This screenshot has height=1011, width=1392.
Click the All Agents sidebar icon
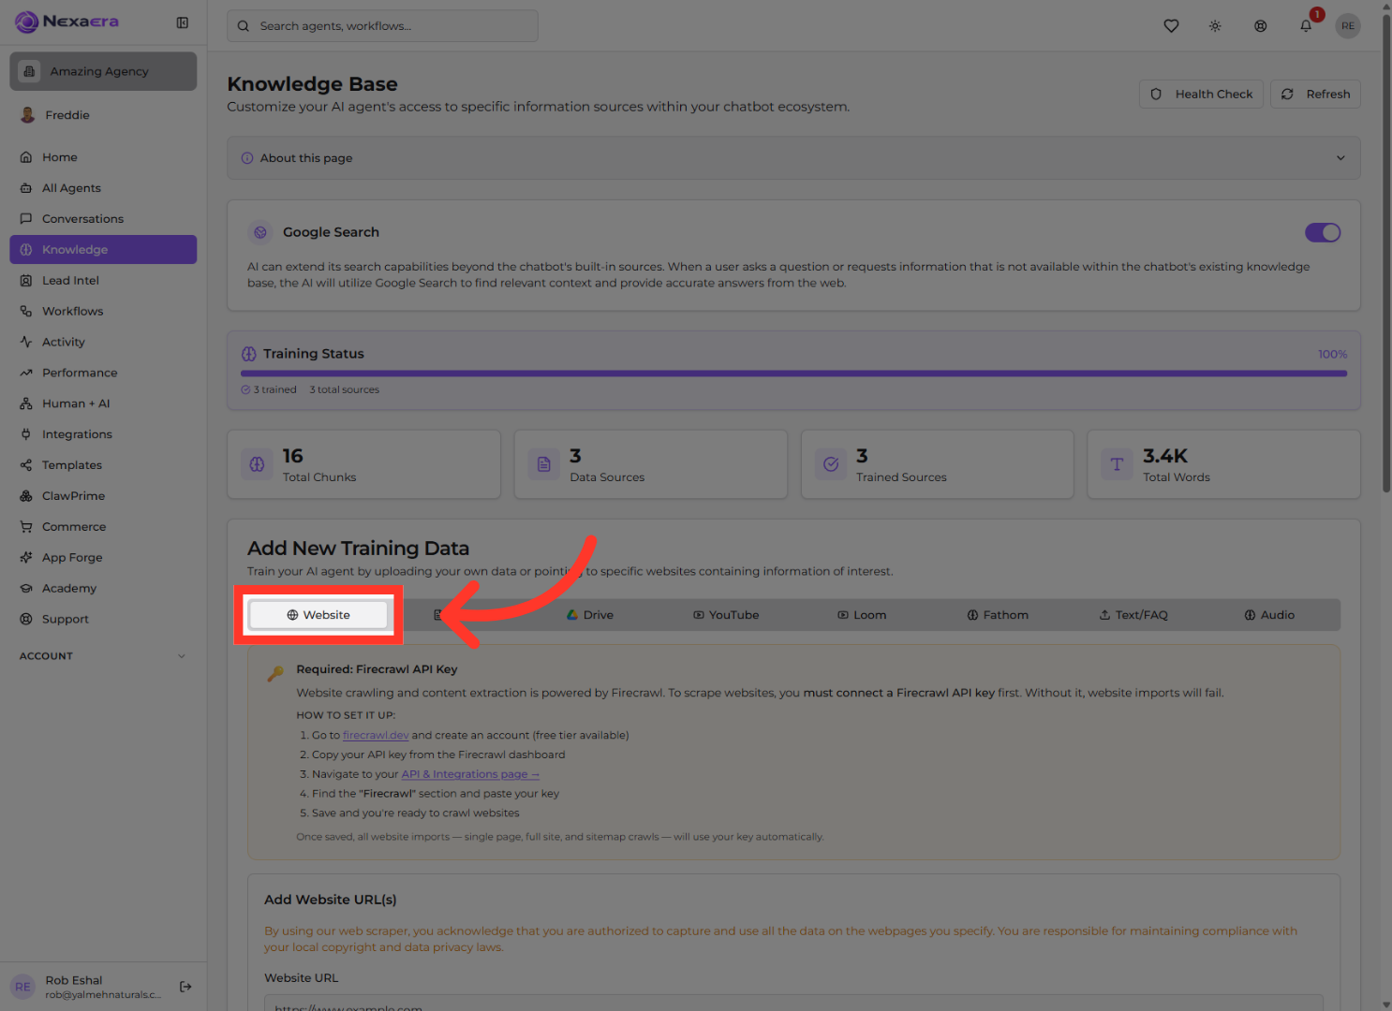coord(26,188)
